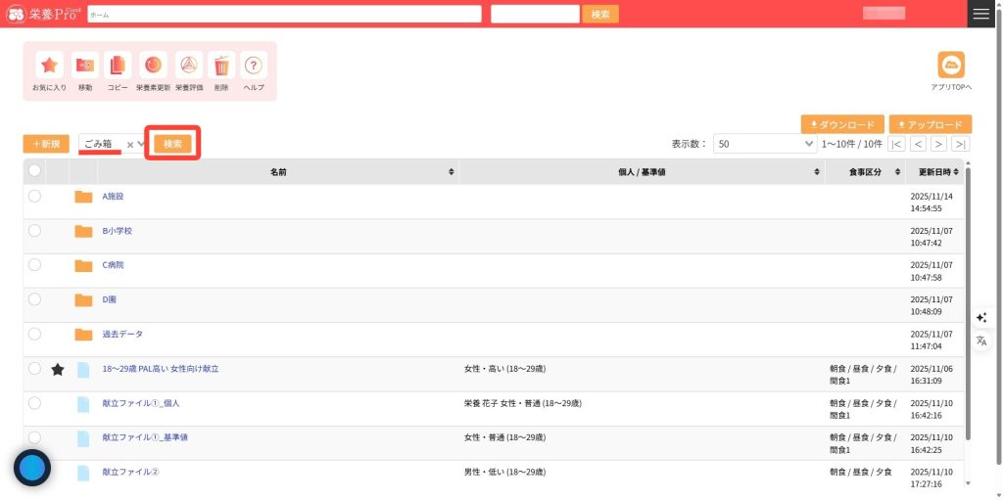The height and width of the screenshot is (500, 1003).
Task: Click the 移動 move icon
Action: pos(85,66)
